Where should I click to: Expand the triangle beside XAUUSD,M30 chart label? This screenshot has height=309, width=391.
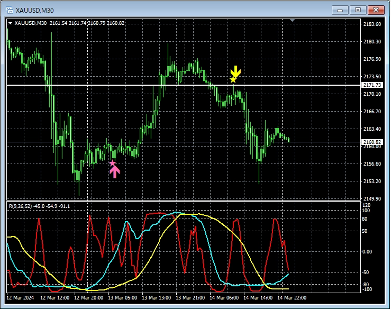pos(10,23)
